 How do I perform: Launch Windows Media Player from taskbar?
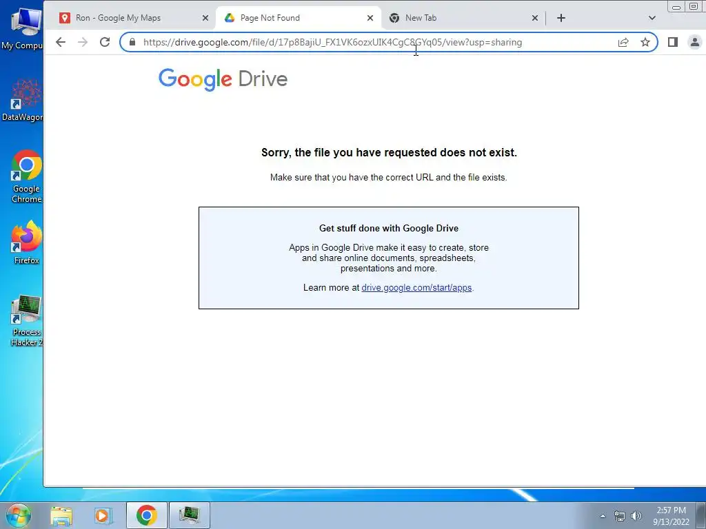tap(102, 515)
